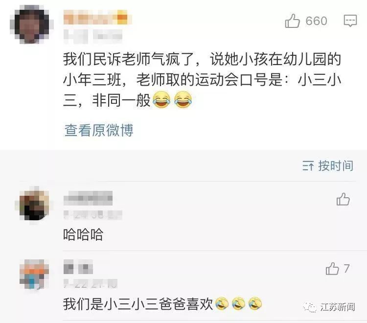Open username of the last commenter
Viewport: 367px width, 323px height.
78,267
